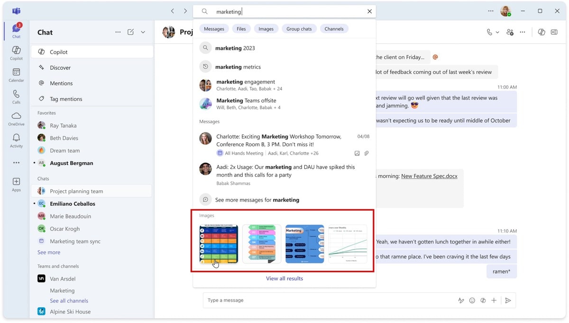The height and width of the screenshot is (323, 569).
Task: Click the emoji icon in message box
Action: pos(472,300)
